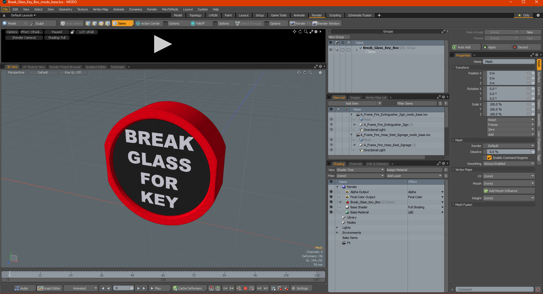The height and width of the screenshot is (294, 543).
Task: Click the add layout plus icon after Schematic Fusion
Action: click(379, 15)
